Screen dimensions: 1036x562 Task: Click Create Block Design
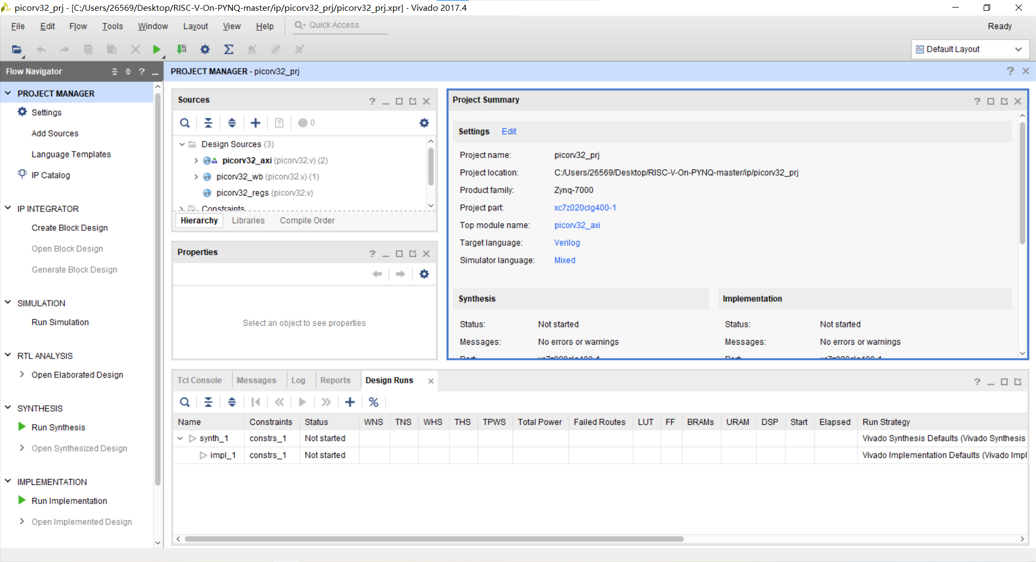(x=70, y=228)
